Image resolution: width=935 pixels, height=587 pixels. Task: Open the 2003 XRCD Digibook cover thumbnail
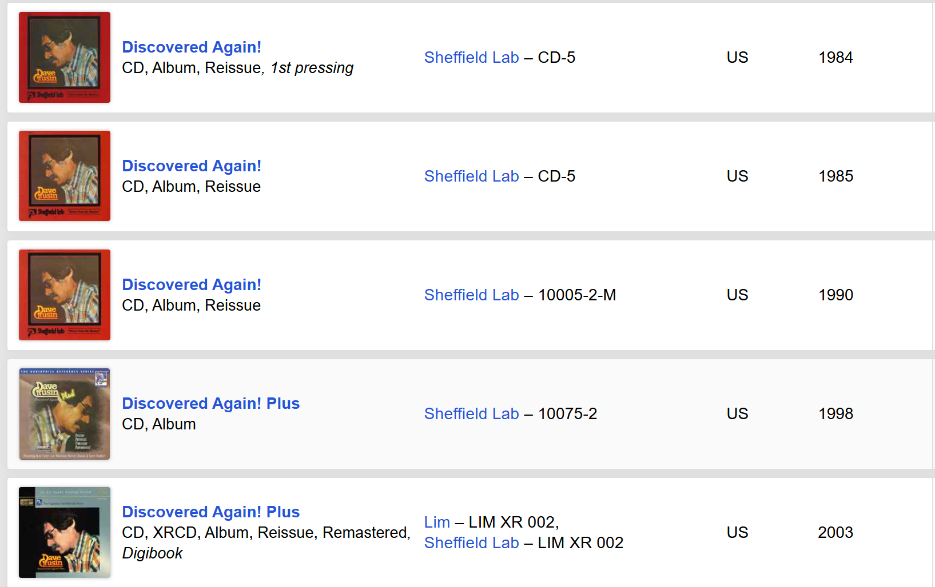[x=65, y=532]
